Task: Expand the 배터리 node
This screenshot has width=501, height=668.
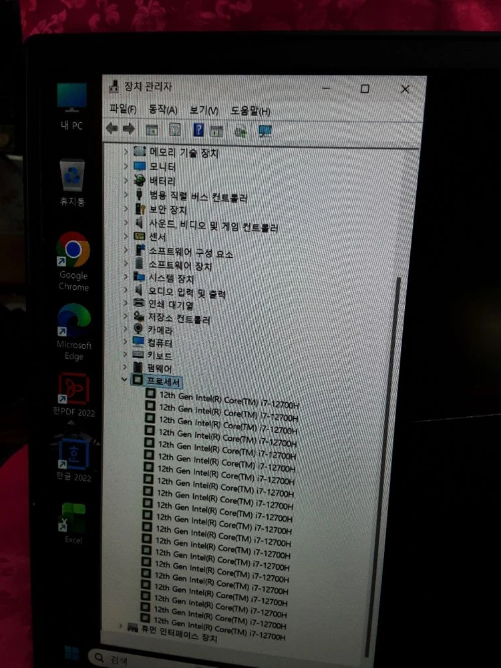Action: pos(126,180)
